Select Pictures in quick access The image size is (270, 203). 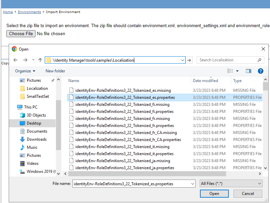(x=34, y=80)
